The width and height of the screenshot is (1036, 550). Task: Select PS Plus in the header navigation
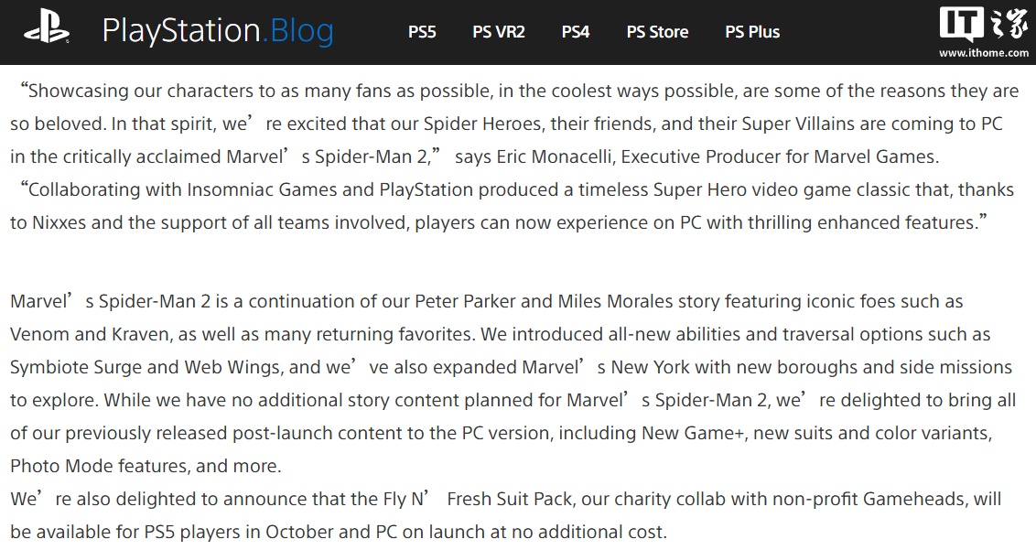coord(752,32)
